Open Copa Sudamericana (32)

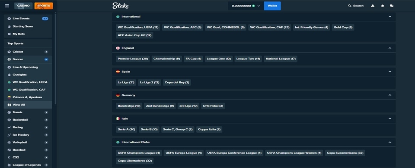[345, 152]
